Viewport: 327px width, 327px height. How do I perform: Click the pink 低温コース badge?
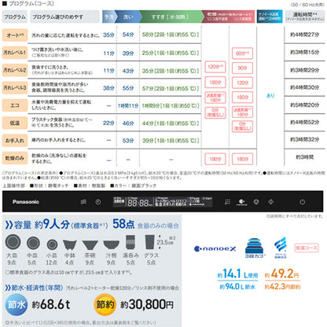tap(307, 248)
